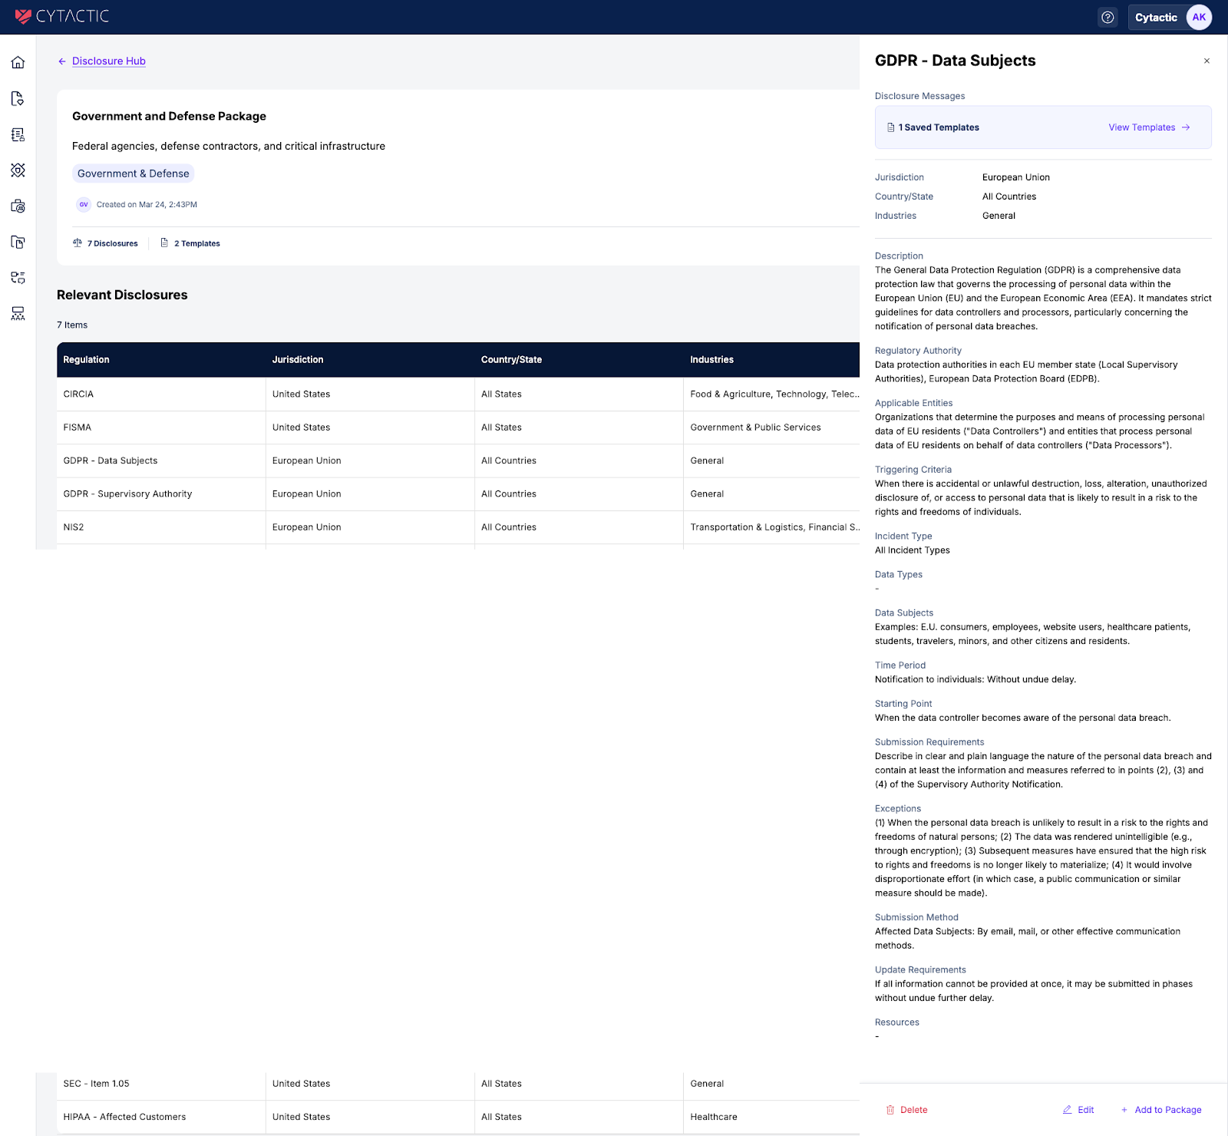Click the scales icon next to 7 Disclosures
This screenshot has height=1136, width=1228.
pyautogui.click(x=78, y=243)
